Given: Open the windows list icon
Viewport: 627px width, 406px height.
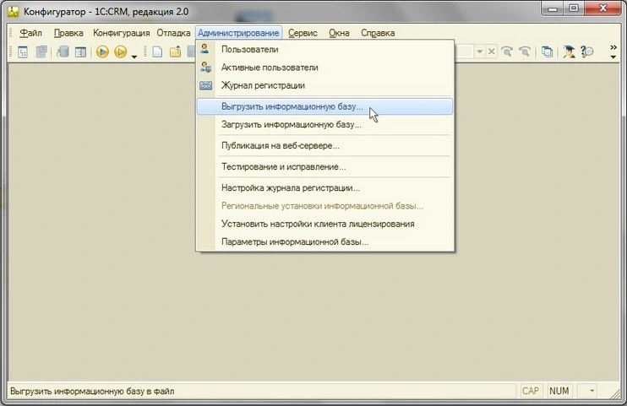Looking at the screenshot, I should point(547,52).
